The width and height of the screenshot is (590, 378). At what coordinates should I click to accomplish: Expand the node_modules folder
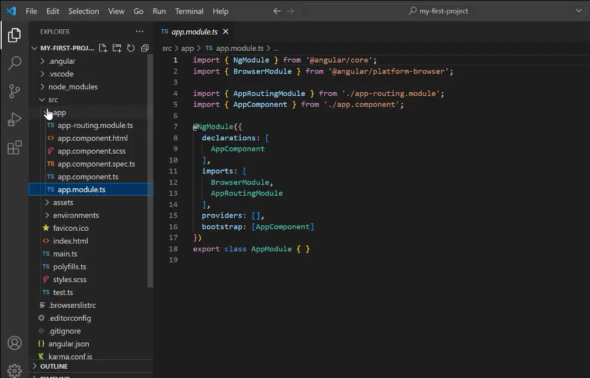72,86
